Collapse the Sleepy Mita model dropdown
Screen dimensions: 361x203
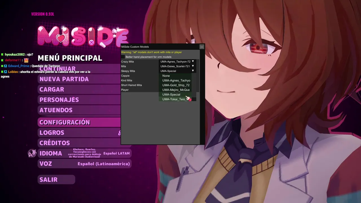pyautogui.click(x=177, y=71)
